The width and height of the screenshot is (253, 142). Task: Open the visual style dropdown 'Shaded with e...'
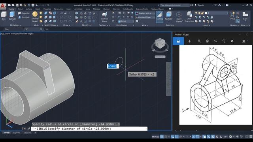tap(145, 13)
